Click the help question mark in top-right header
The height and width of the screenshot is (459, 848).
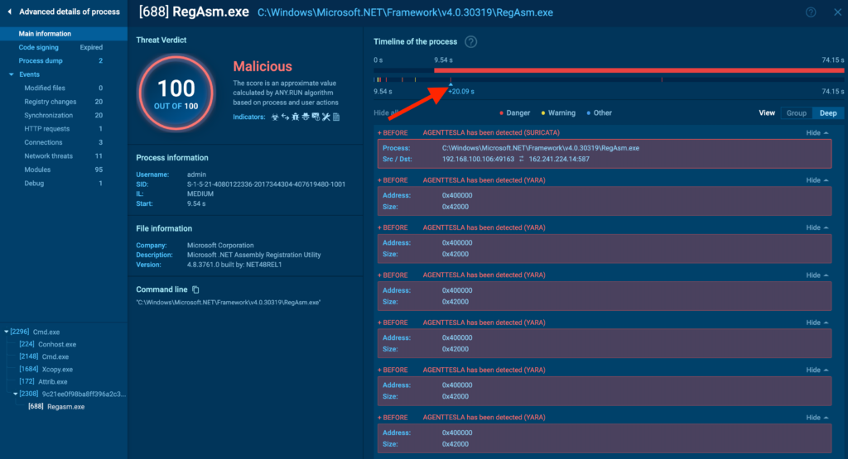point(810,12)
